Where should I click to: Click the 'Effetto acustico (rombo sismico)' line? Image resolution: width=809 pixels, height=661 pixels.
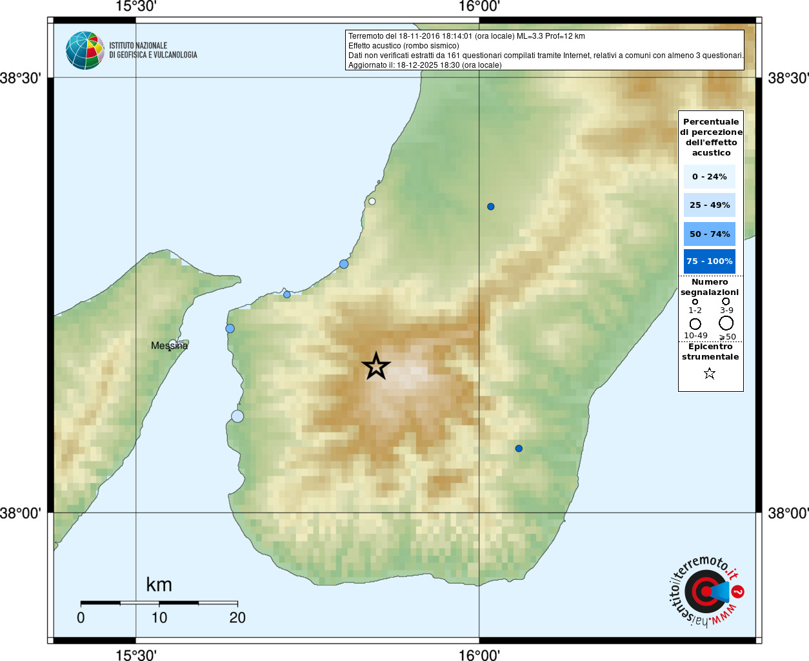404,46
